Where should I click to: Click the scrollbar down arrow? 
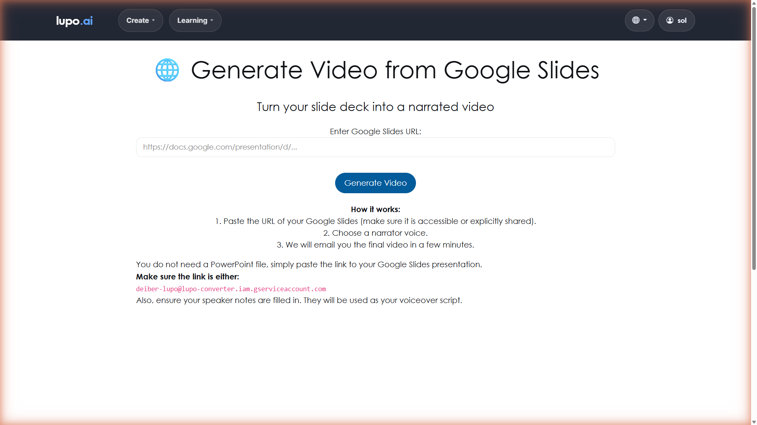tap(754, 422)
